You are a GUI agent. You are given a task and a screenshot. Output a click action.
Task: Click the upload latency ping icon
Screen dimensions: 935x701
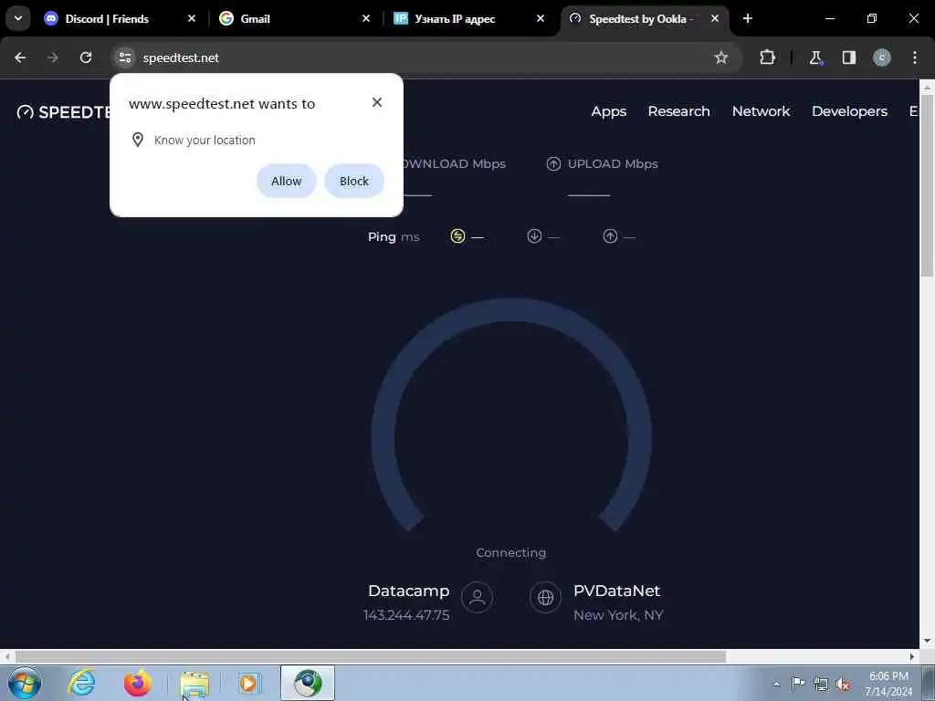tap(610, 236)
